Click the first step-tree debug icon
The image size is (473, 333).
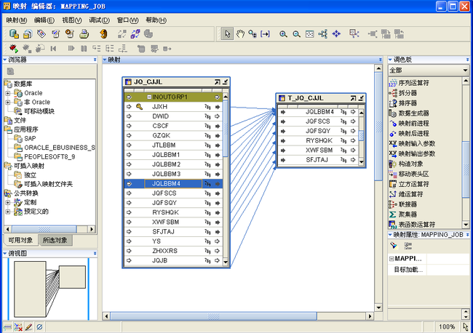(97, 49)
